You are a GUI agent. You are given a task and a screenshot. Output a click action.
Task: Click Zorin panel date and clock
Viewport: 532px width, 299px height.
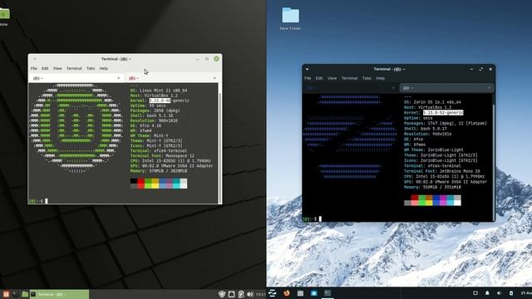pos(526,293)
